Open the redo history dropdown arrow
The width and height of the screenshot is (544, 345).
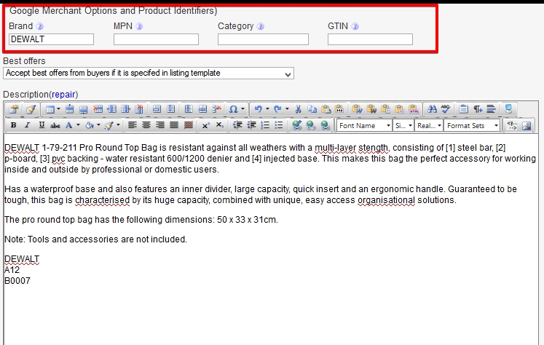[x=287, y=110]
